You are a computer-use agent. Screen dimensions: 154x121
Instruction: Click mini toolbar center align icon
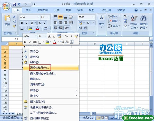click(x=35, y=42)
